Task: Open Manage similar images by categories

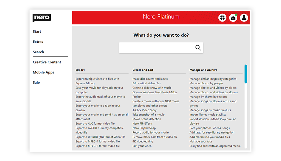Action: click(x=213, y=79)
